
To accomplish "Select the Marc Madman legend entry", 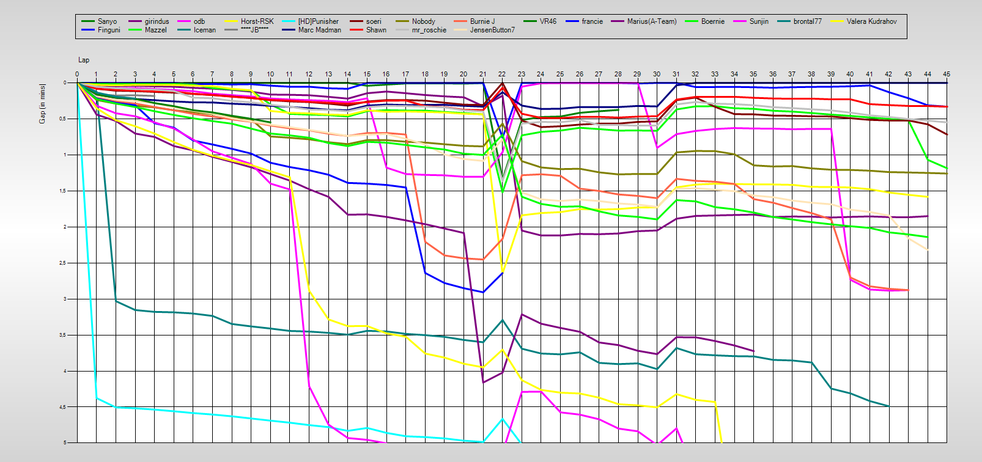I will (x=320, y=30).
